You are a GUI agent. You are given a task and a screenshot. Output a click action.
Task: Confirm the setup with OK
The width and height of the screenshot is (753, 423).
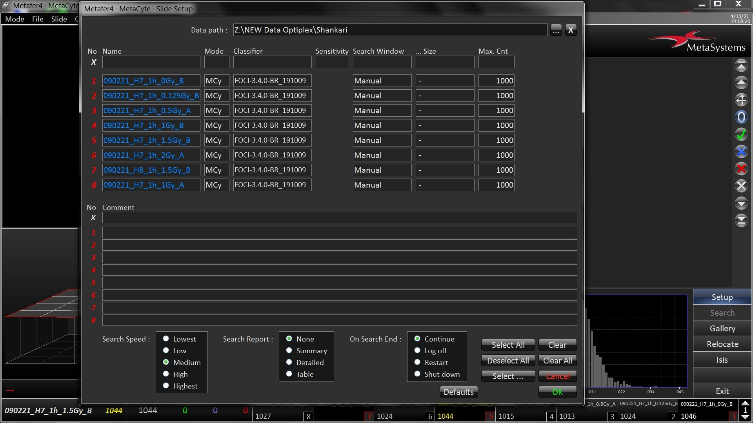(557, 392)
